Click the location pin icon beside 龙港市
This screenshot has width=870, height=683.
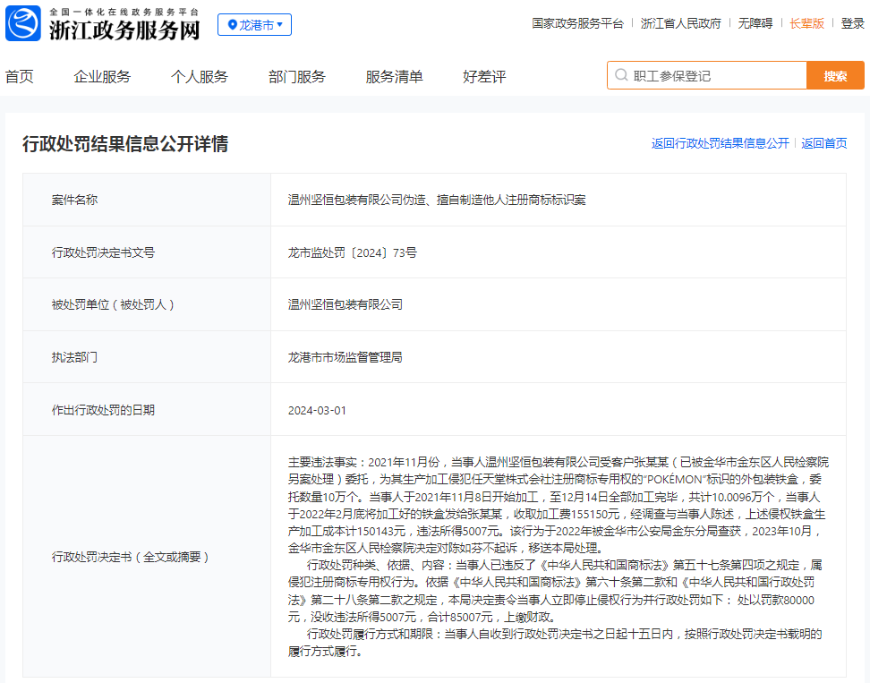[x=233, y=24]
